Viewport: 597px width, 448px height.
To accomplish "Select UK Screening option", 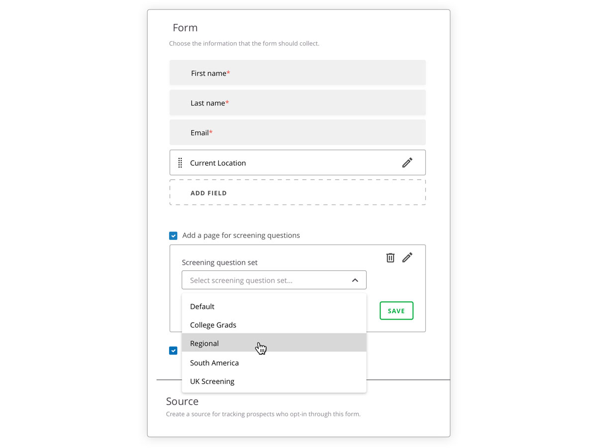I will click(x=274, y=381).
